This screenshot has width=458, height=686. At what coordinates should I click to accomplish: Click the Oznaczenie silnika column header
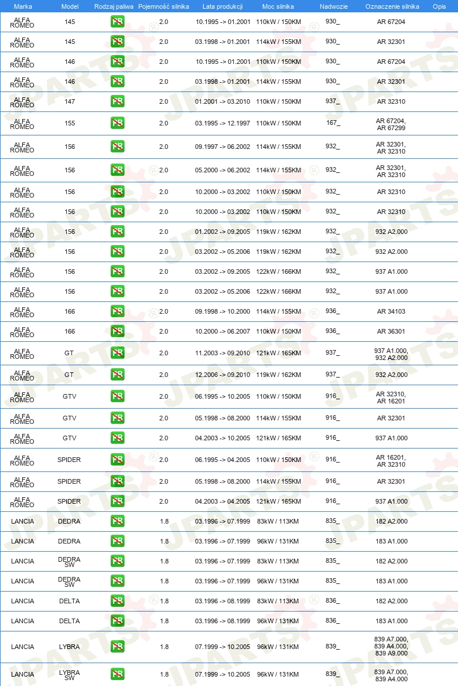click(392, 6)
